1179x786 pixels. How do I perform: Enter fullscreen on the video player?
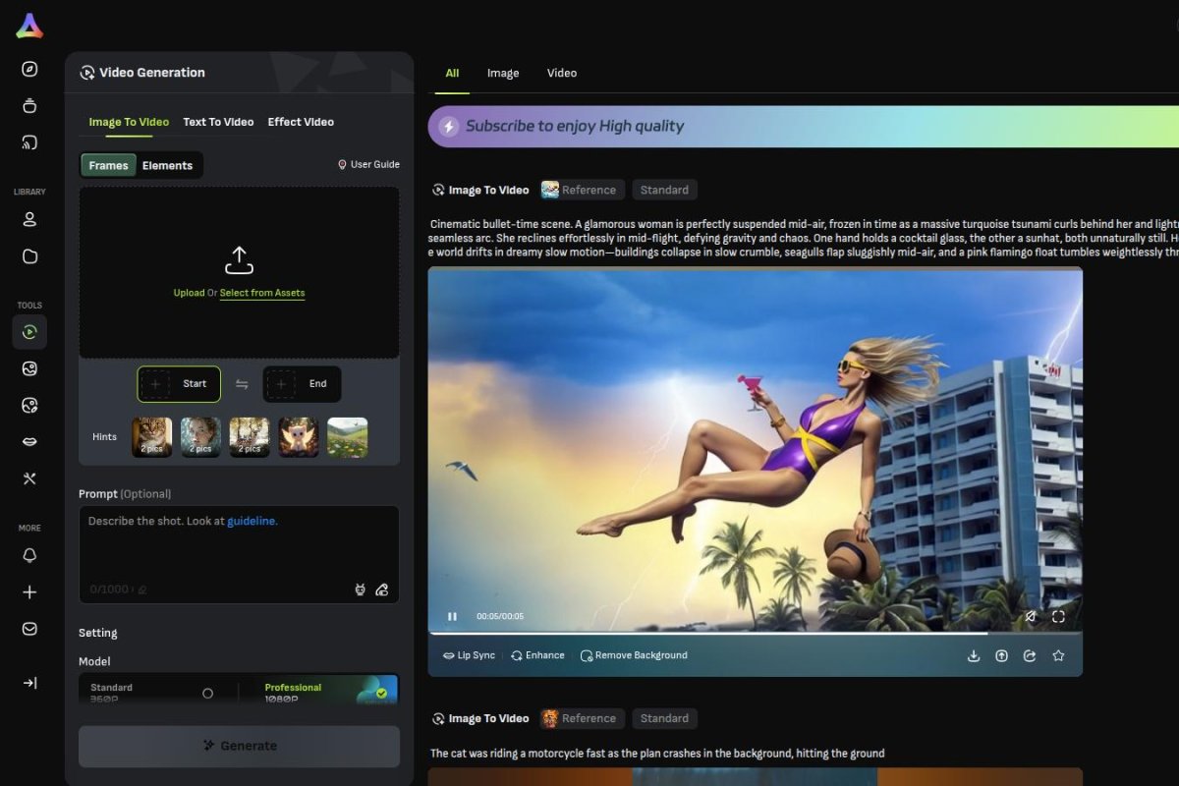coord(1059,616)
